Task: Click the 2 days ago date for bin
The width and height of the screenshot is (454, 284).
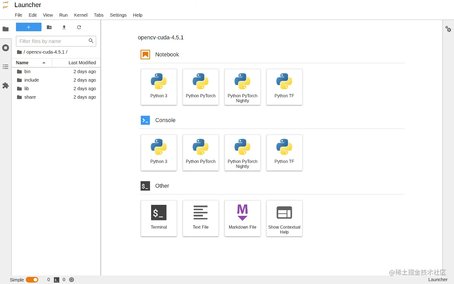Action: tap(85, 71)
